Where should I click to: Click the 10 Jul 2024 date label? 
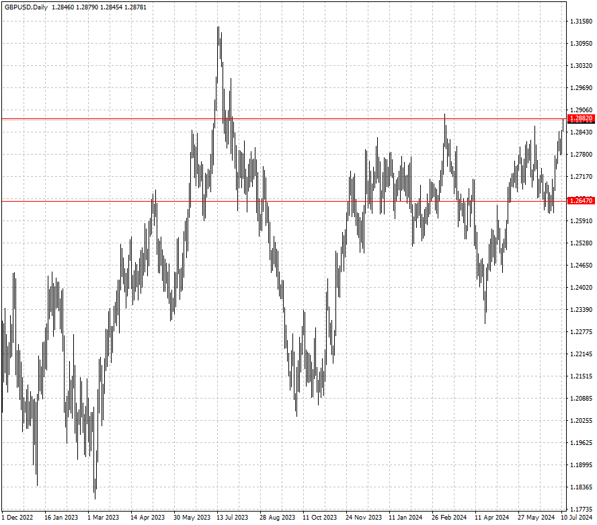pos(576,518)
